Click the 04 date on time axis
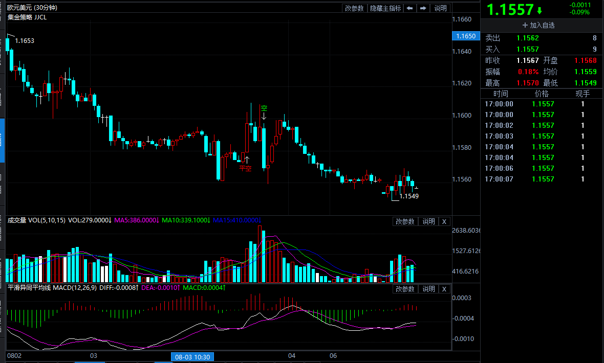The image size is (604, 363). pyautogui.click(x=292, y=356)
